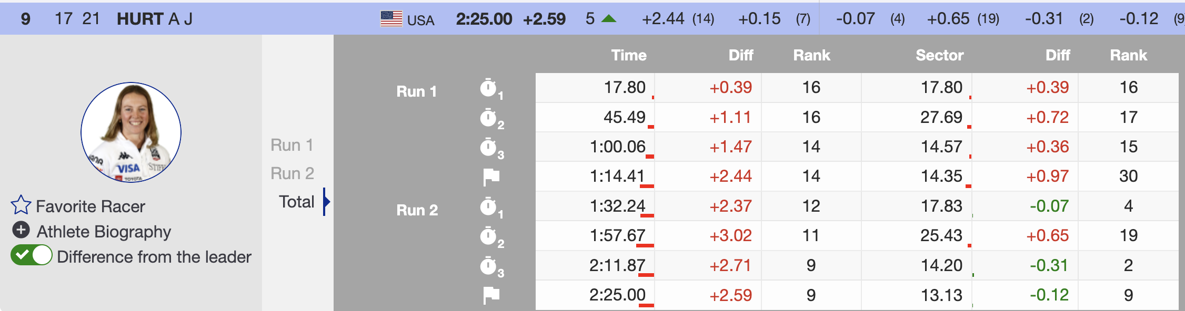
Task: Click the Favorite Racer star icon
Action: coord(21,205)
